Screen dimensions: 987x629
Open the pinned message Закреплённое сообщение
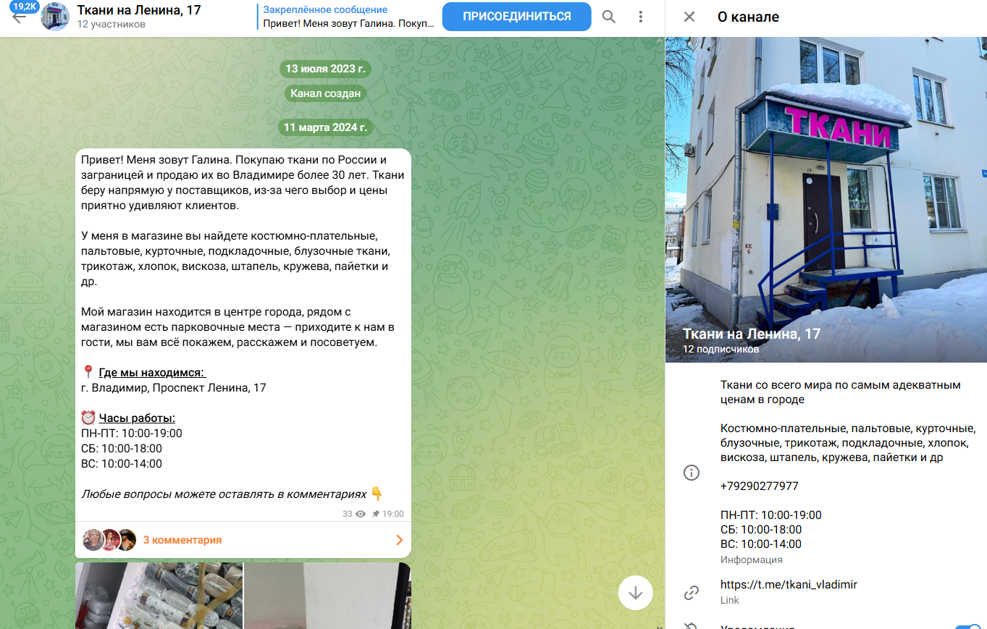pyautogui.click(x=347, y=17)
